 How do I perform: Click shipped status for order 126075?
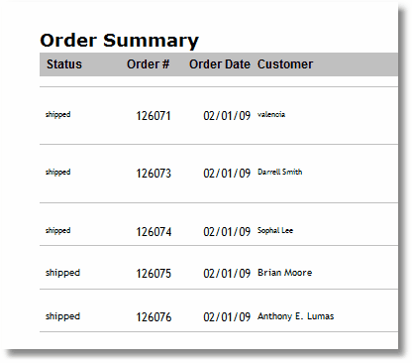(62, 273)
